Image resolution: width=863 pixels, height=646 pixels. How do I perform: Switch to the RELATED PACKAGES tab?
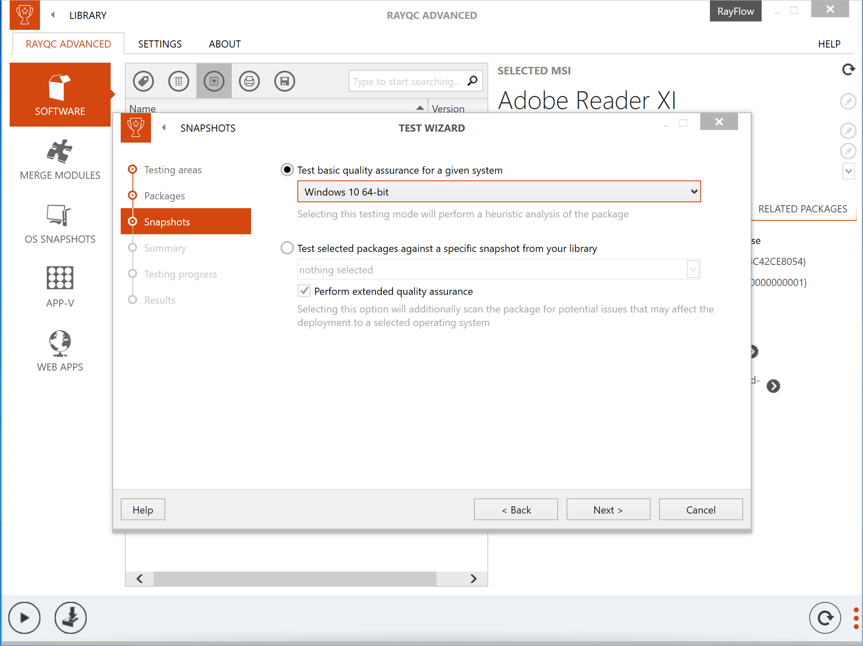click(x=803, y=209)
